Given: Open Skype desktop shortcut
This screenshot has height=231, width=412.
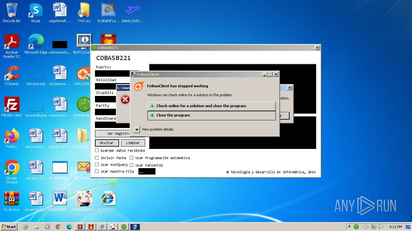Looking at the screenshot, I should [36, 13].
